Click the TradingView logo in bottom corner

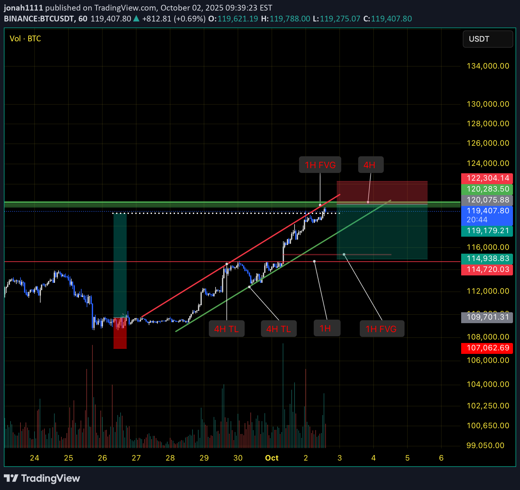tap(41, 478)
